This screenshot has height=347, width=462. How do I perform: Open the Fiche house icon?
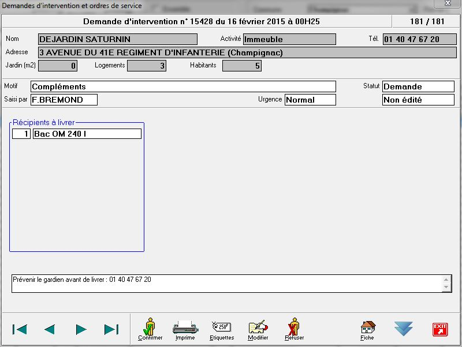(x=367, y=329)
